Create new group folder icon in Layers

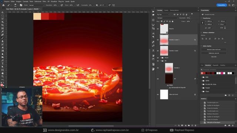tap(189, 126)
